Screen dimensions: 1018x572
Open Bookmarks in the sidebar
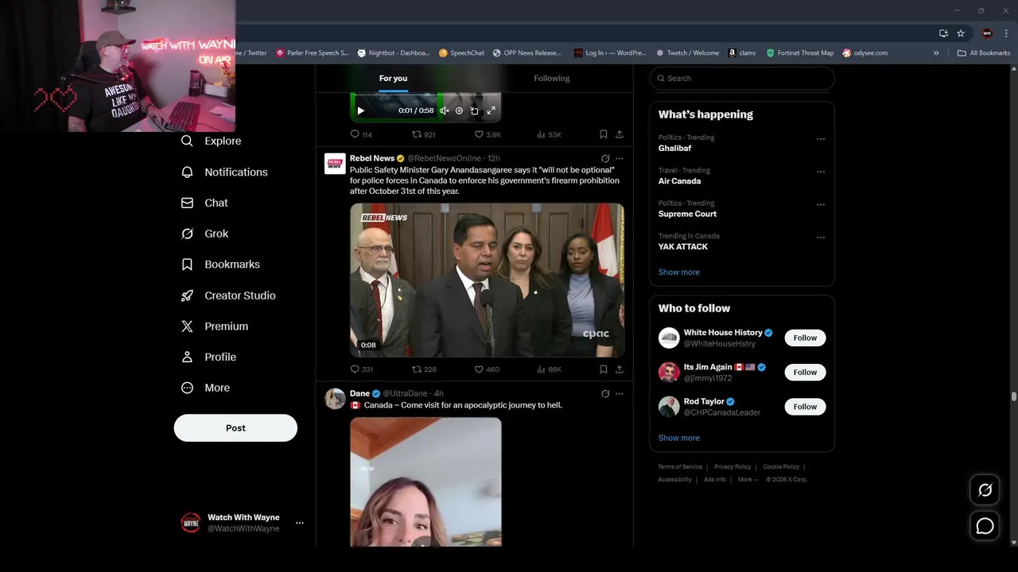(x=220, y=265)
